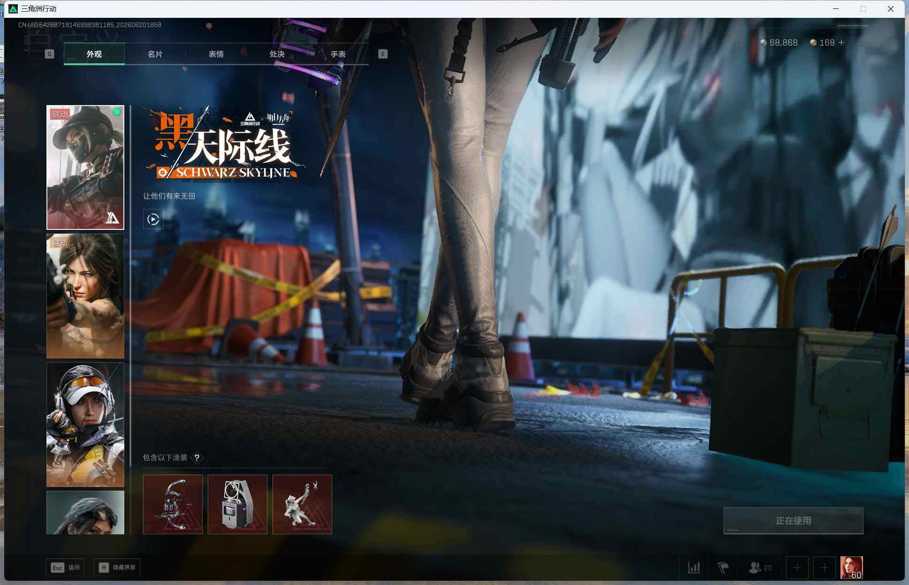Go to the 处决 tab
Viewport: 909px width, 585px height.
click(x=277, y=54)
